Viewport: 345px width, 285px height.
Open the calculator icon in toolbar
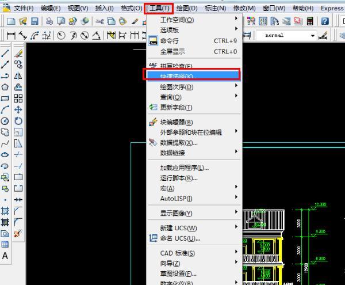(x=310, y=21)
